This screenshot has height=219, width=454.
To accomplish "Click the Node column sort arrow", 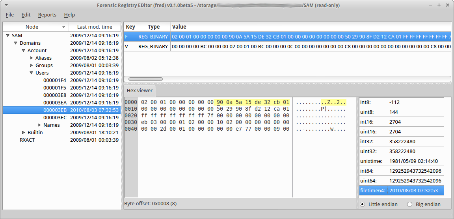I will [63, 27].
